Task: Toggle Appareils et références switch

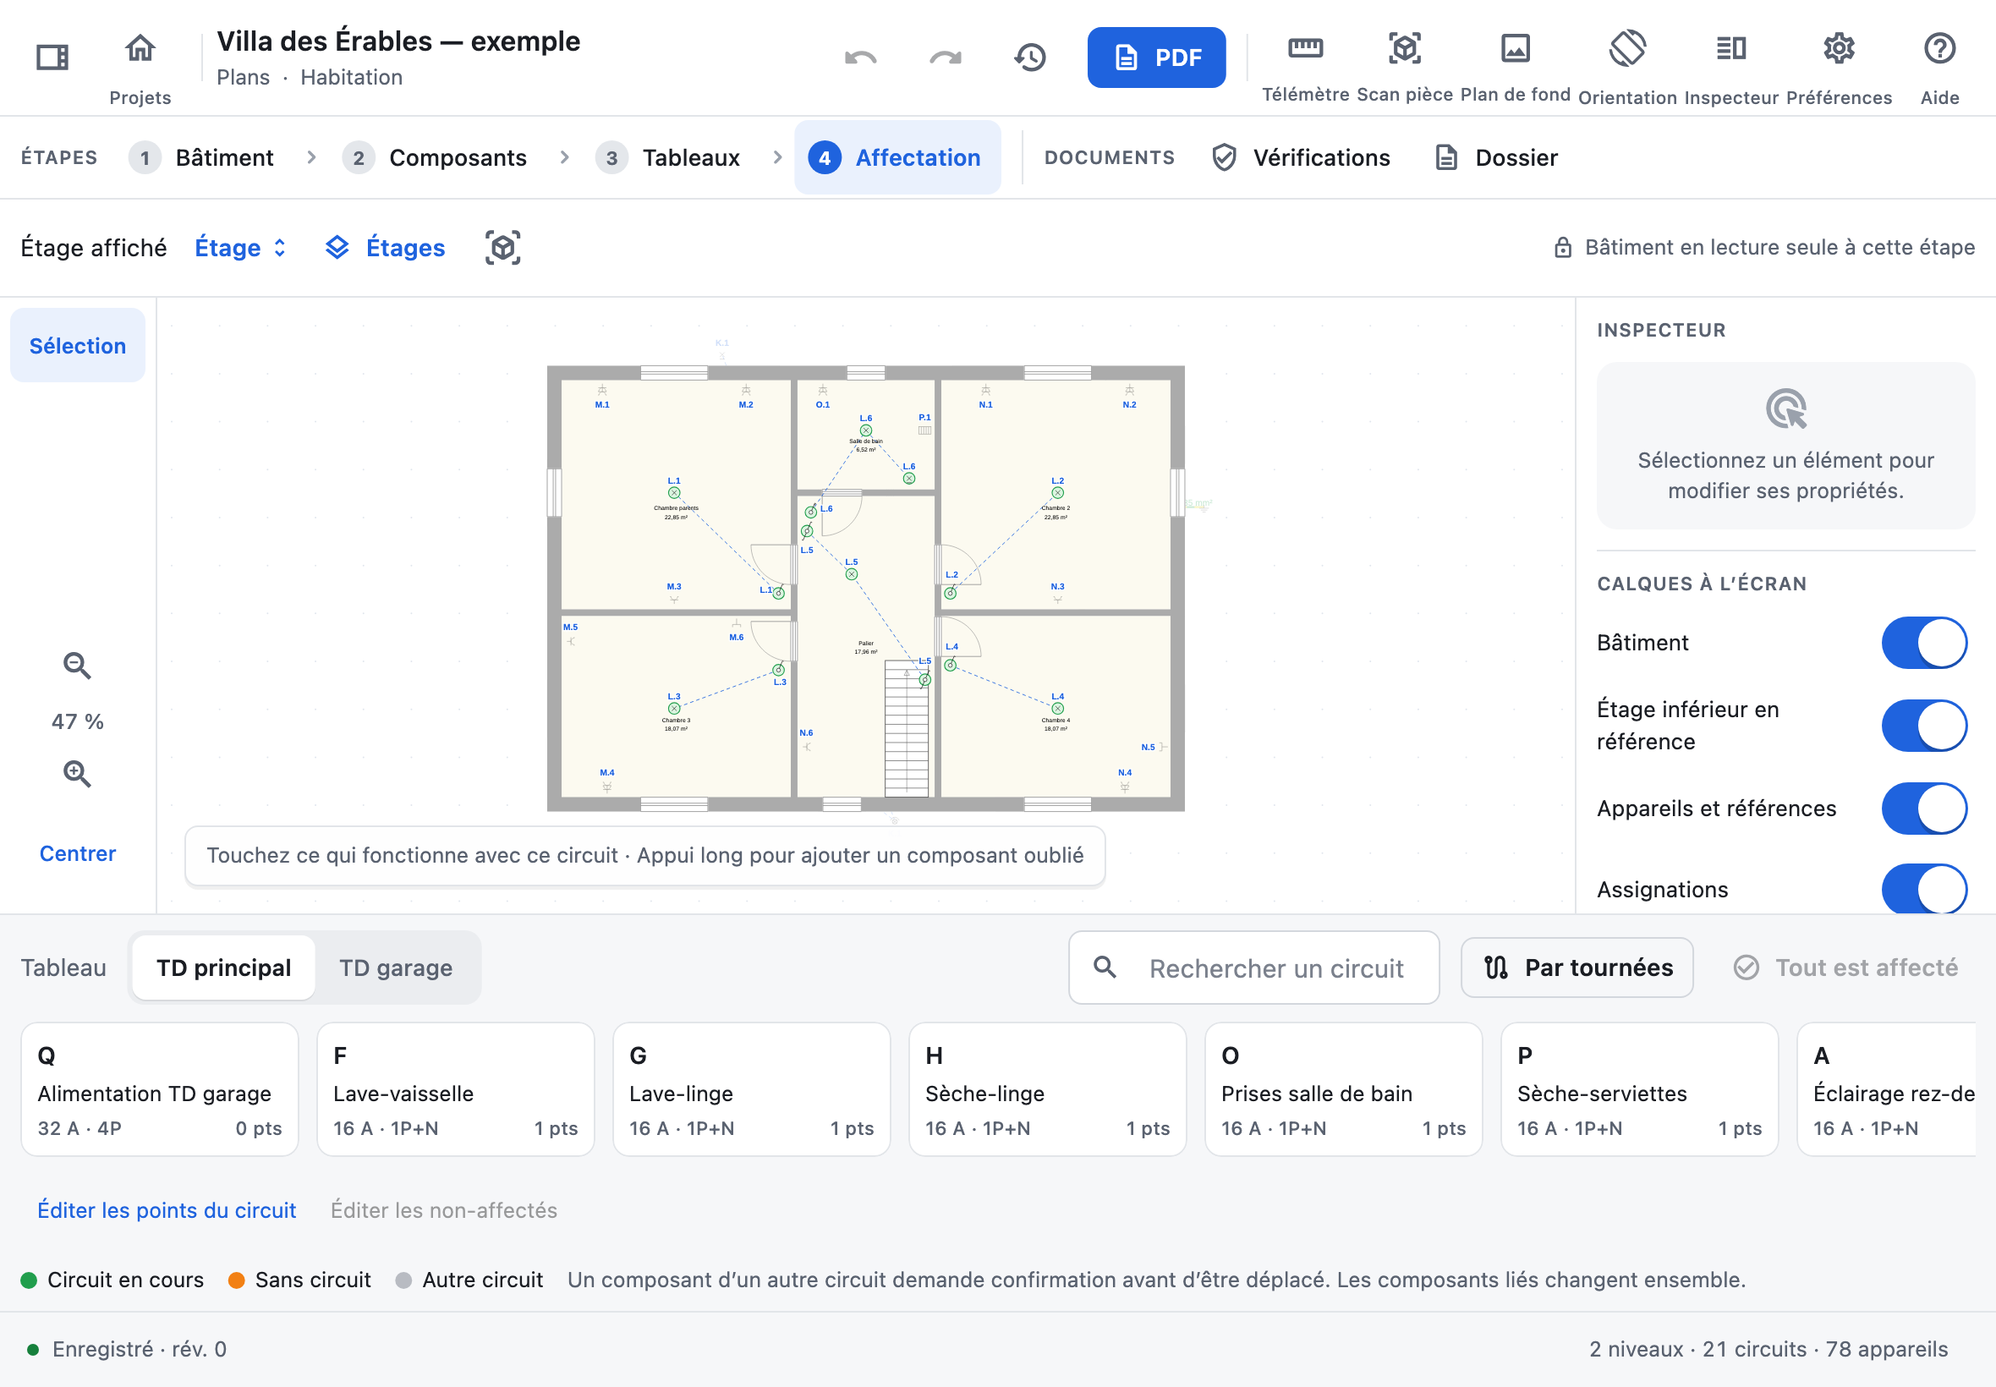Action: 1925,809
